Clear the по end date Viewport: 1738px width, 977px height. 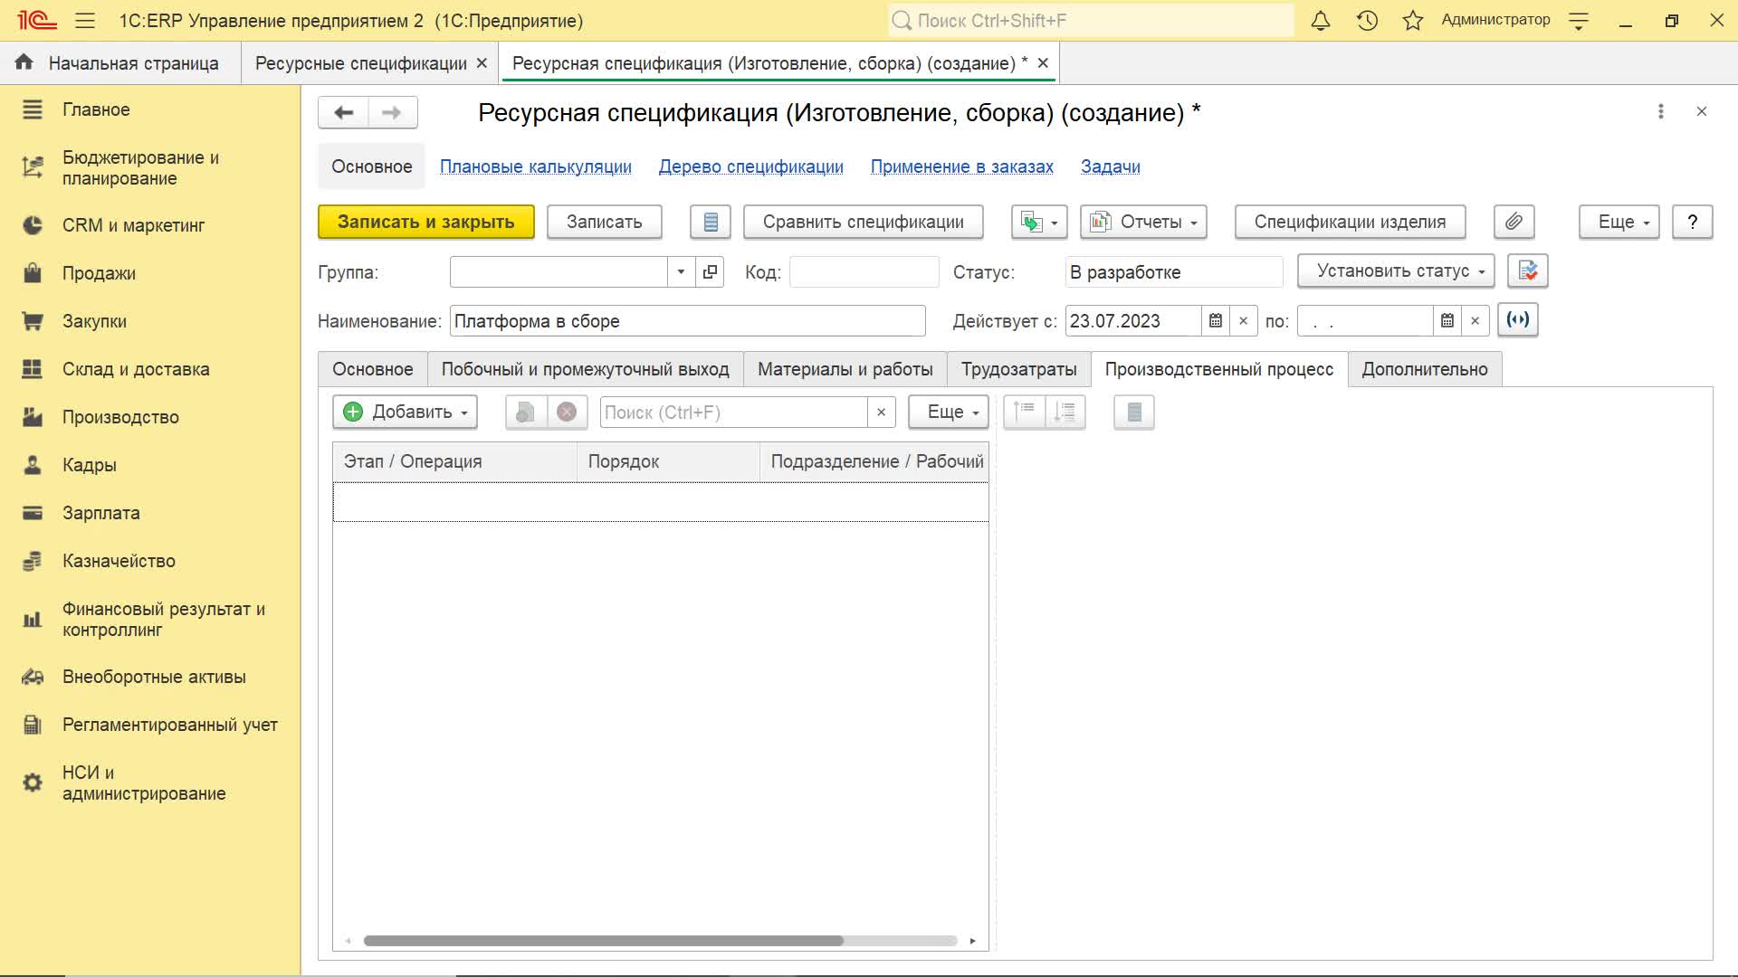point(1475,321)
